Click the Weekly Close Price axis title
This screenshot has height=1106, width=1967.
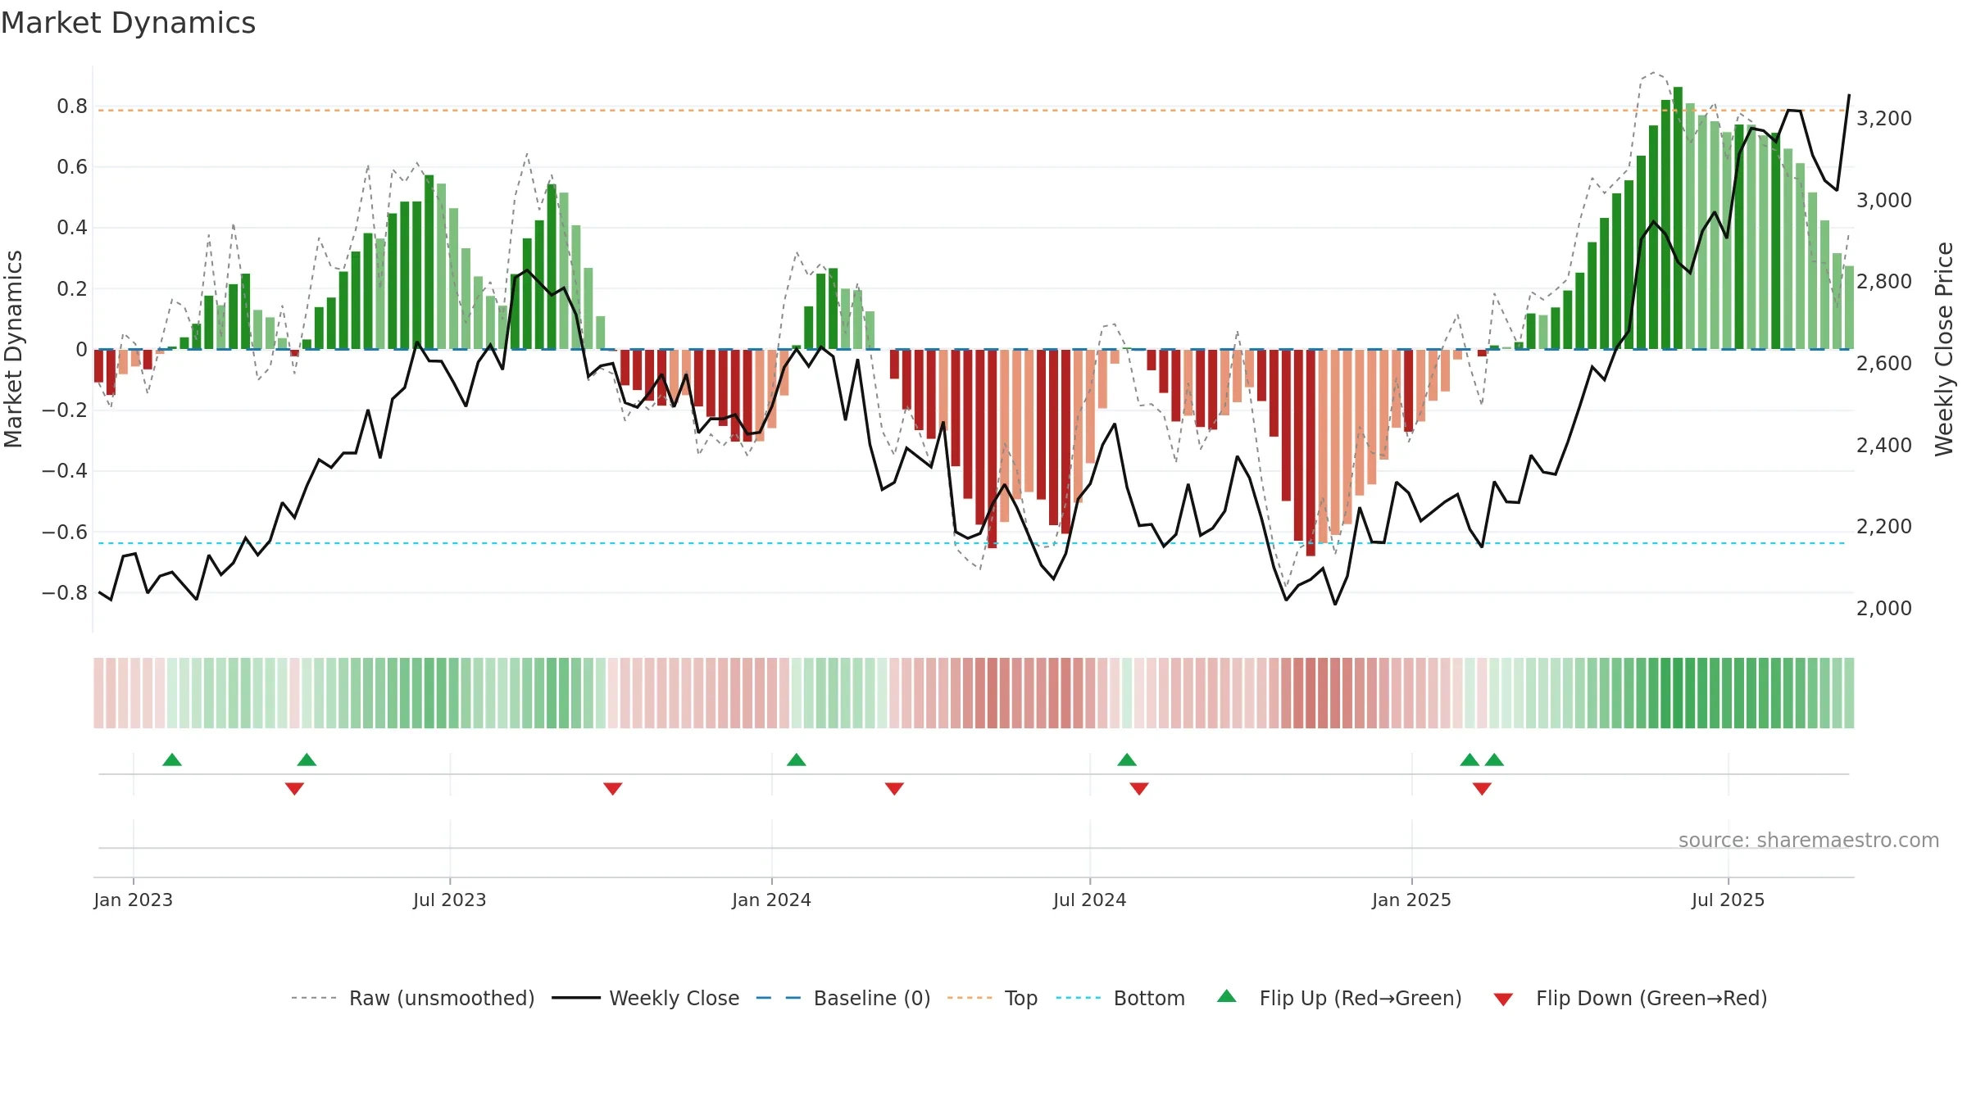[1945, 349]
